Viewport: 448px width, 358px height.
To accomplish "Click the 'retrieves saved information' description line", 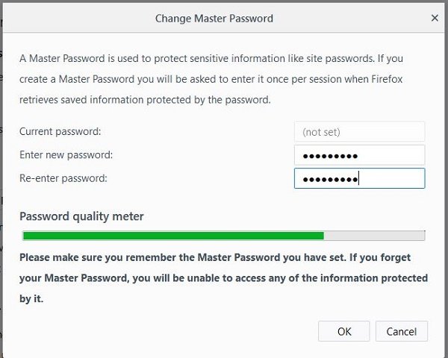I will 145,100.
